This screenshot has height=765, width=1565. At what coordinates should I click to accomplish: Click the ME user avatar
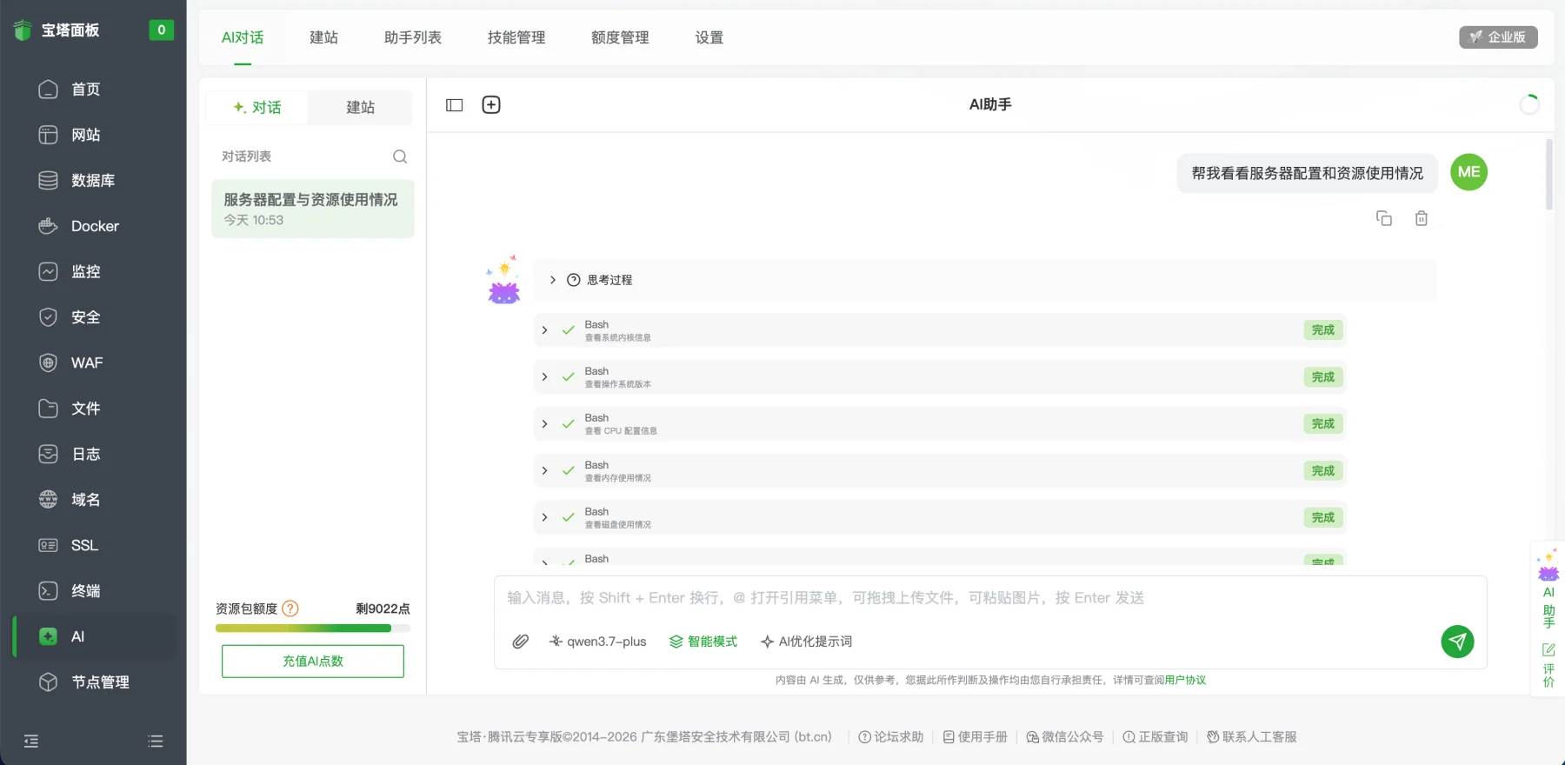1468,172
